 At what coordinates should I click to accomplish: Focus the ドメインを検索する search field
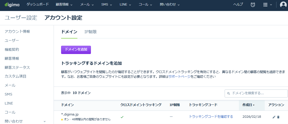tap(256, 93)
